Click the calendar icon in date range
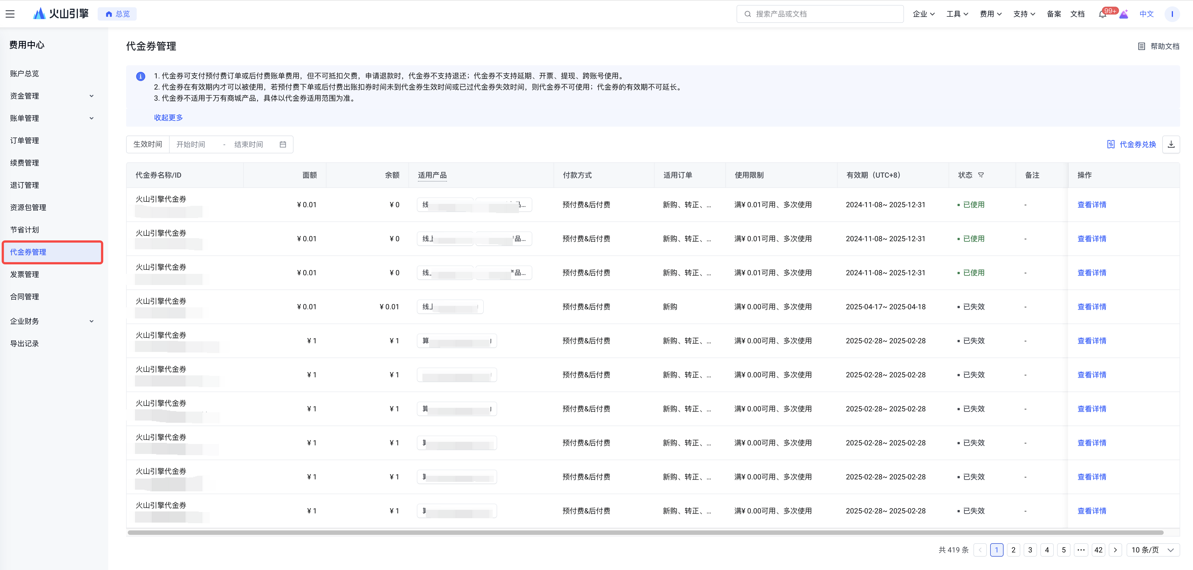The height and width of the screenshot is (570, 1193). [283, 144]
